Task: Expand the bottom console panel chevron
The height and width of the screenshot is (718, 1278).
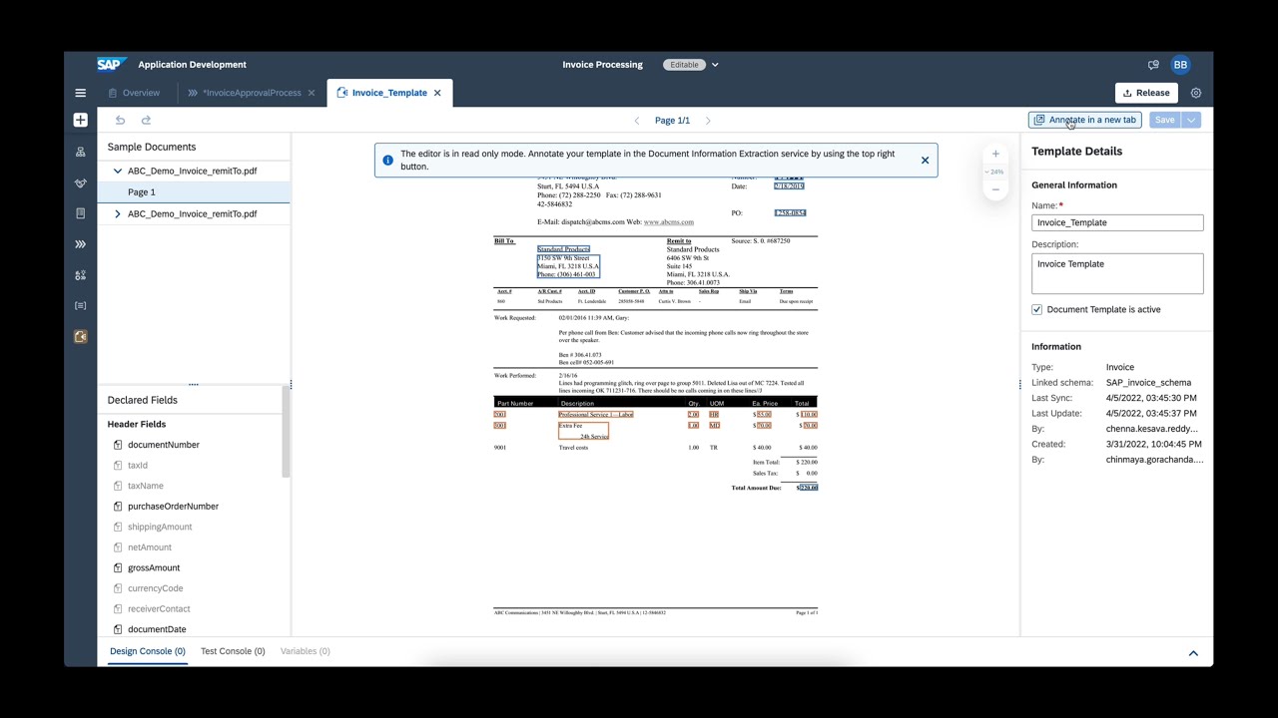Action: [x=1193, y=653]
